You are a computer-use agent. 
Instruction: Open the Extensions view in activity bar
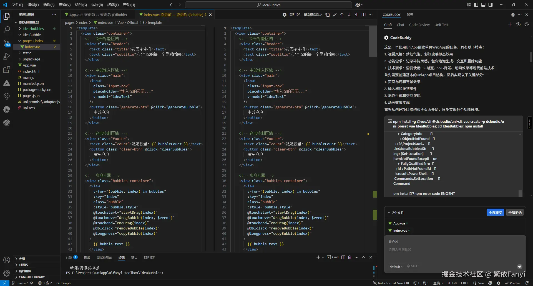[7, 70]
